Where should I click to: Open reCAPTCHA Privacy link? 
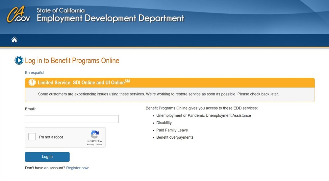(x=90, y=145)
